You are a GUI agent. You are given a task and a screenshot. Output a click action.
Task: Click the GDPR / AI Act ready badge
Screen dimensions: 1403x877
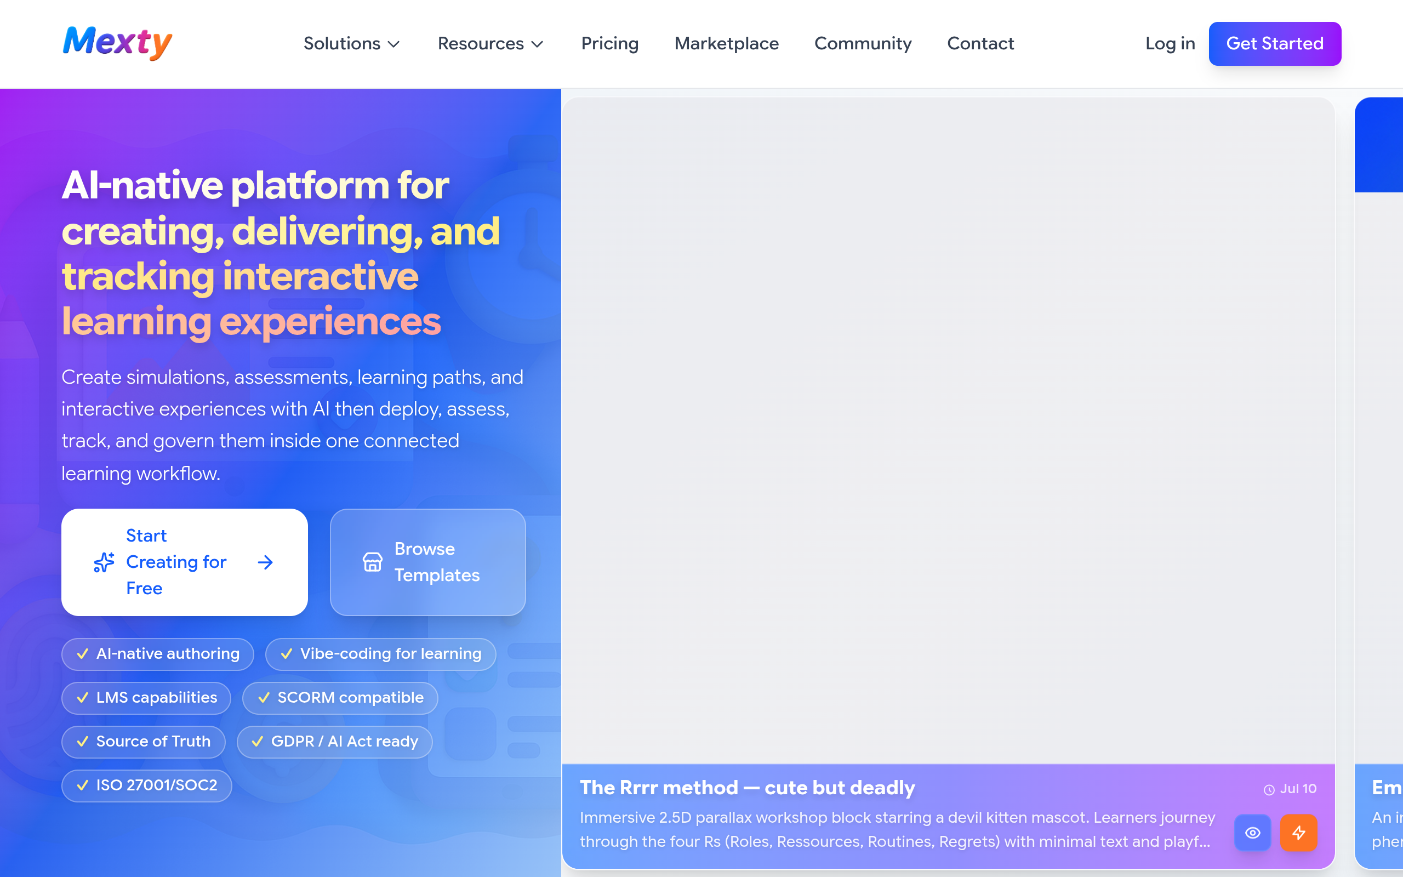point(334,742)
